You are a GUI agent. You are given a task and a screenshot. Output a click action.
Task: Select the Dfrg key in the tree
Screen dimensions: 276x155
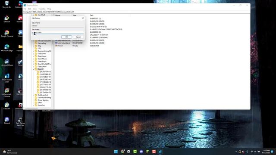[x=39, y=46]
